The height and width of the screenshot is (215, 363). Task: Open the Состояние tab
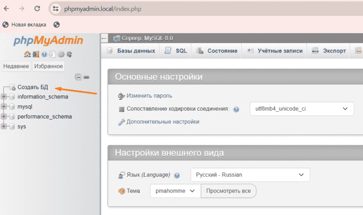217,51
